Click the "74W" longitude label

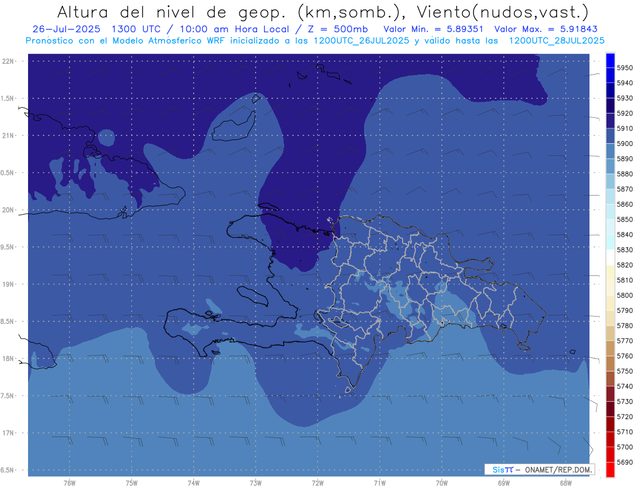point(193,483)
